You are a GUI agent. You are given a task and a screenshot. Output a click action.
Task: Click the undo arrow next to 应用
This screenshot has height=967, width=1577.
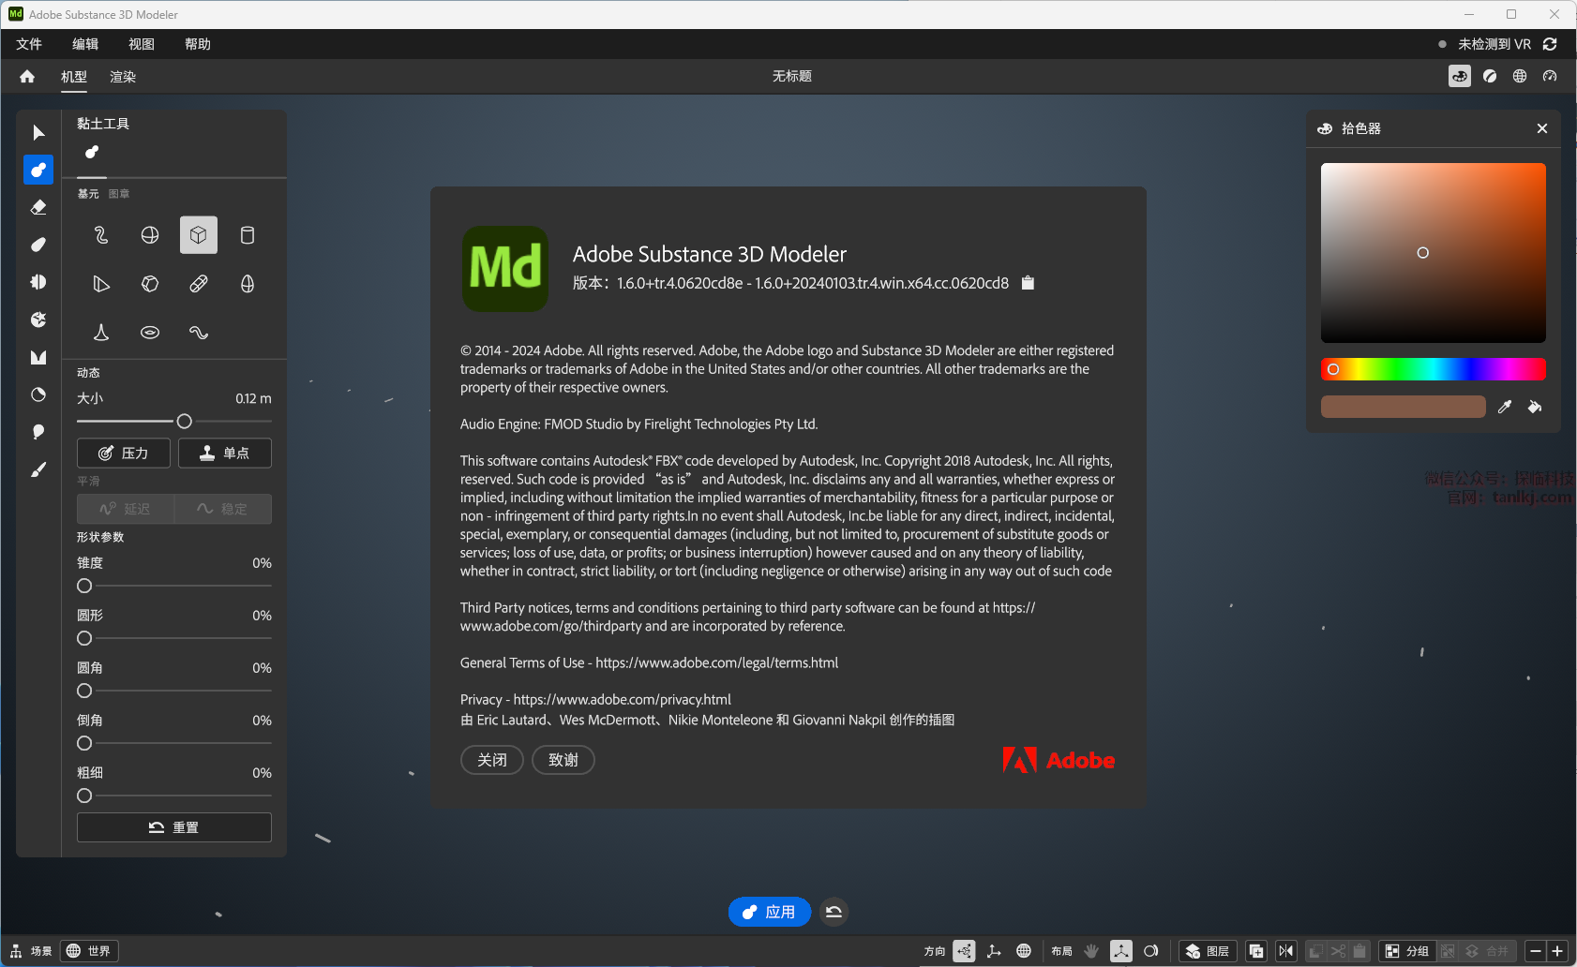834,912
